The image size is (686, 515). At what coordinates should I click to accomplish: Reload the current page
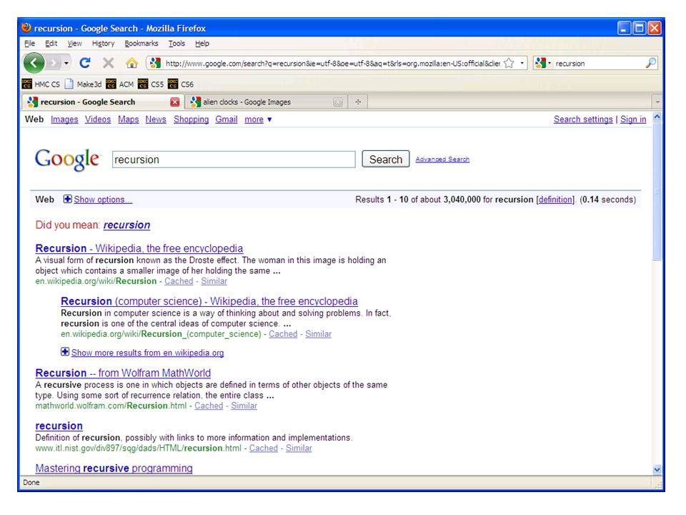pyautogui.click(x=85, y=63)
